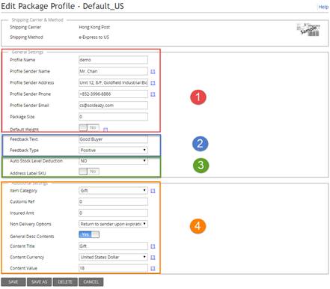Click the 'Non Delivery Options' label
Viewport: 330px width, 289px height.
(31, 224)
